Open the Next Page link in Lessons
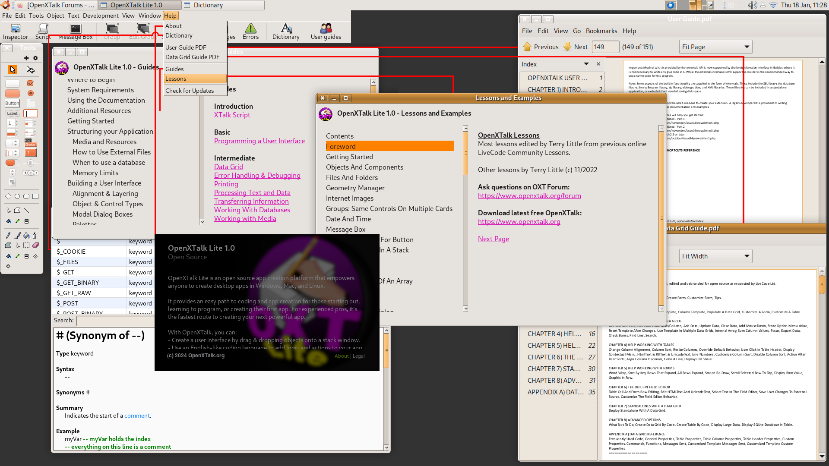The height and width of the screenshot is (466, 829). click(494, 239)
